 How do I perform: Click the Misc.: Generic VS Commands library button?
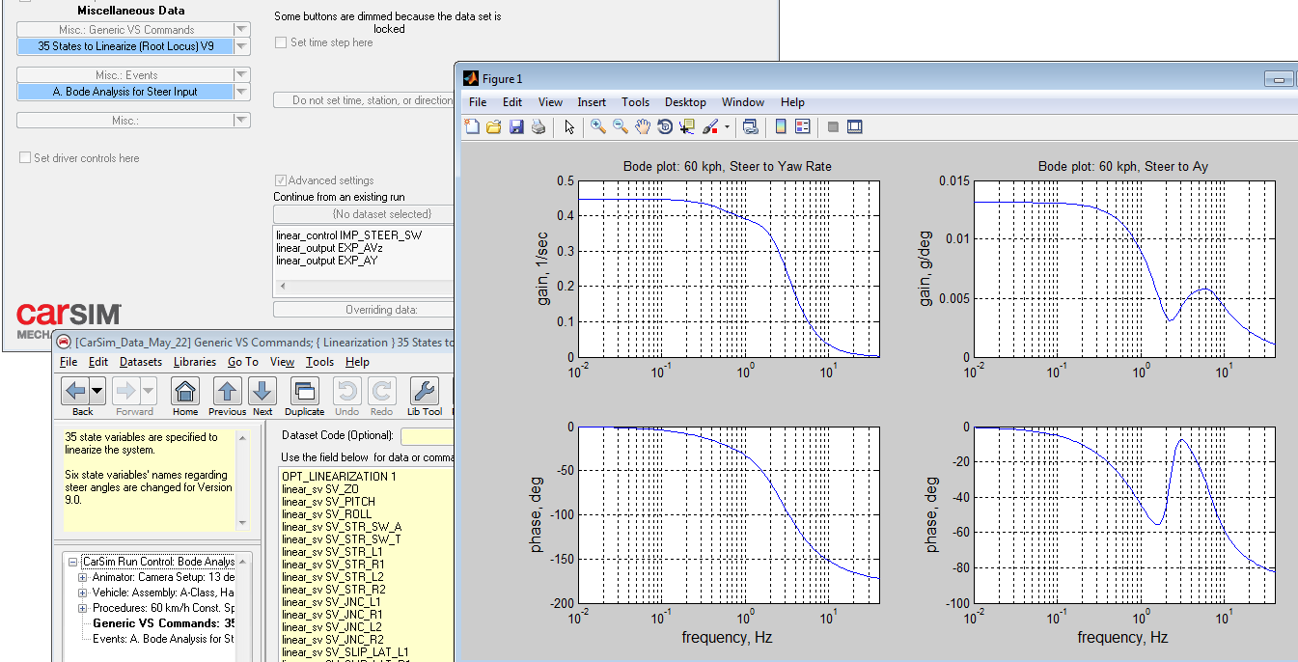click(125, 30)
